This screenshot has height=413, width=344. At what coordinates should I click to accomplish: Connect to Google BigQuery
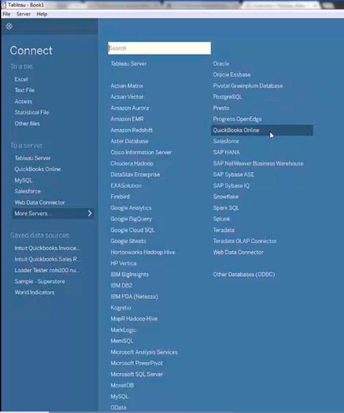point(131,219)
